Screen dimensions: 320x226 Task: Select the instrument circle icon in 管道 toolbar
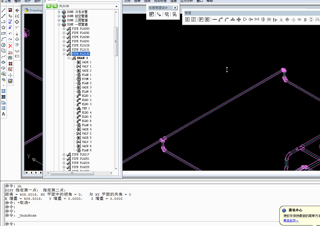click(287, 19)
